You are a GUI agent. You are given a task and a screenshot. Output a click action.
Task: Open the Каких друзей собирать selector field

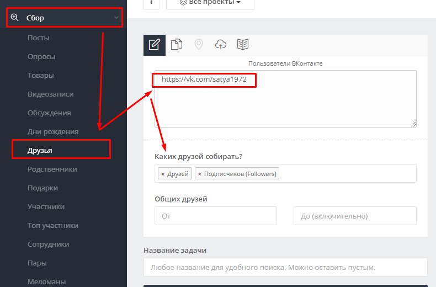(x=285, y=173)
